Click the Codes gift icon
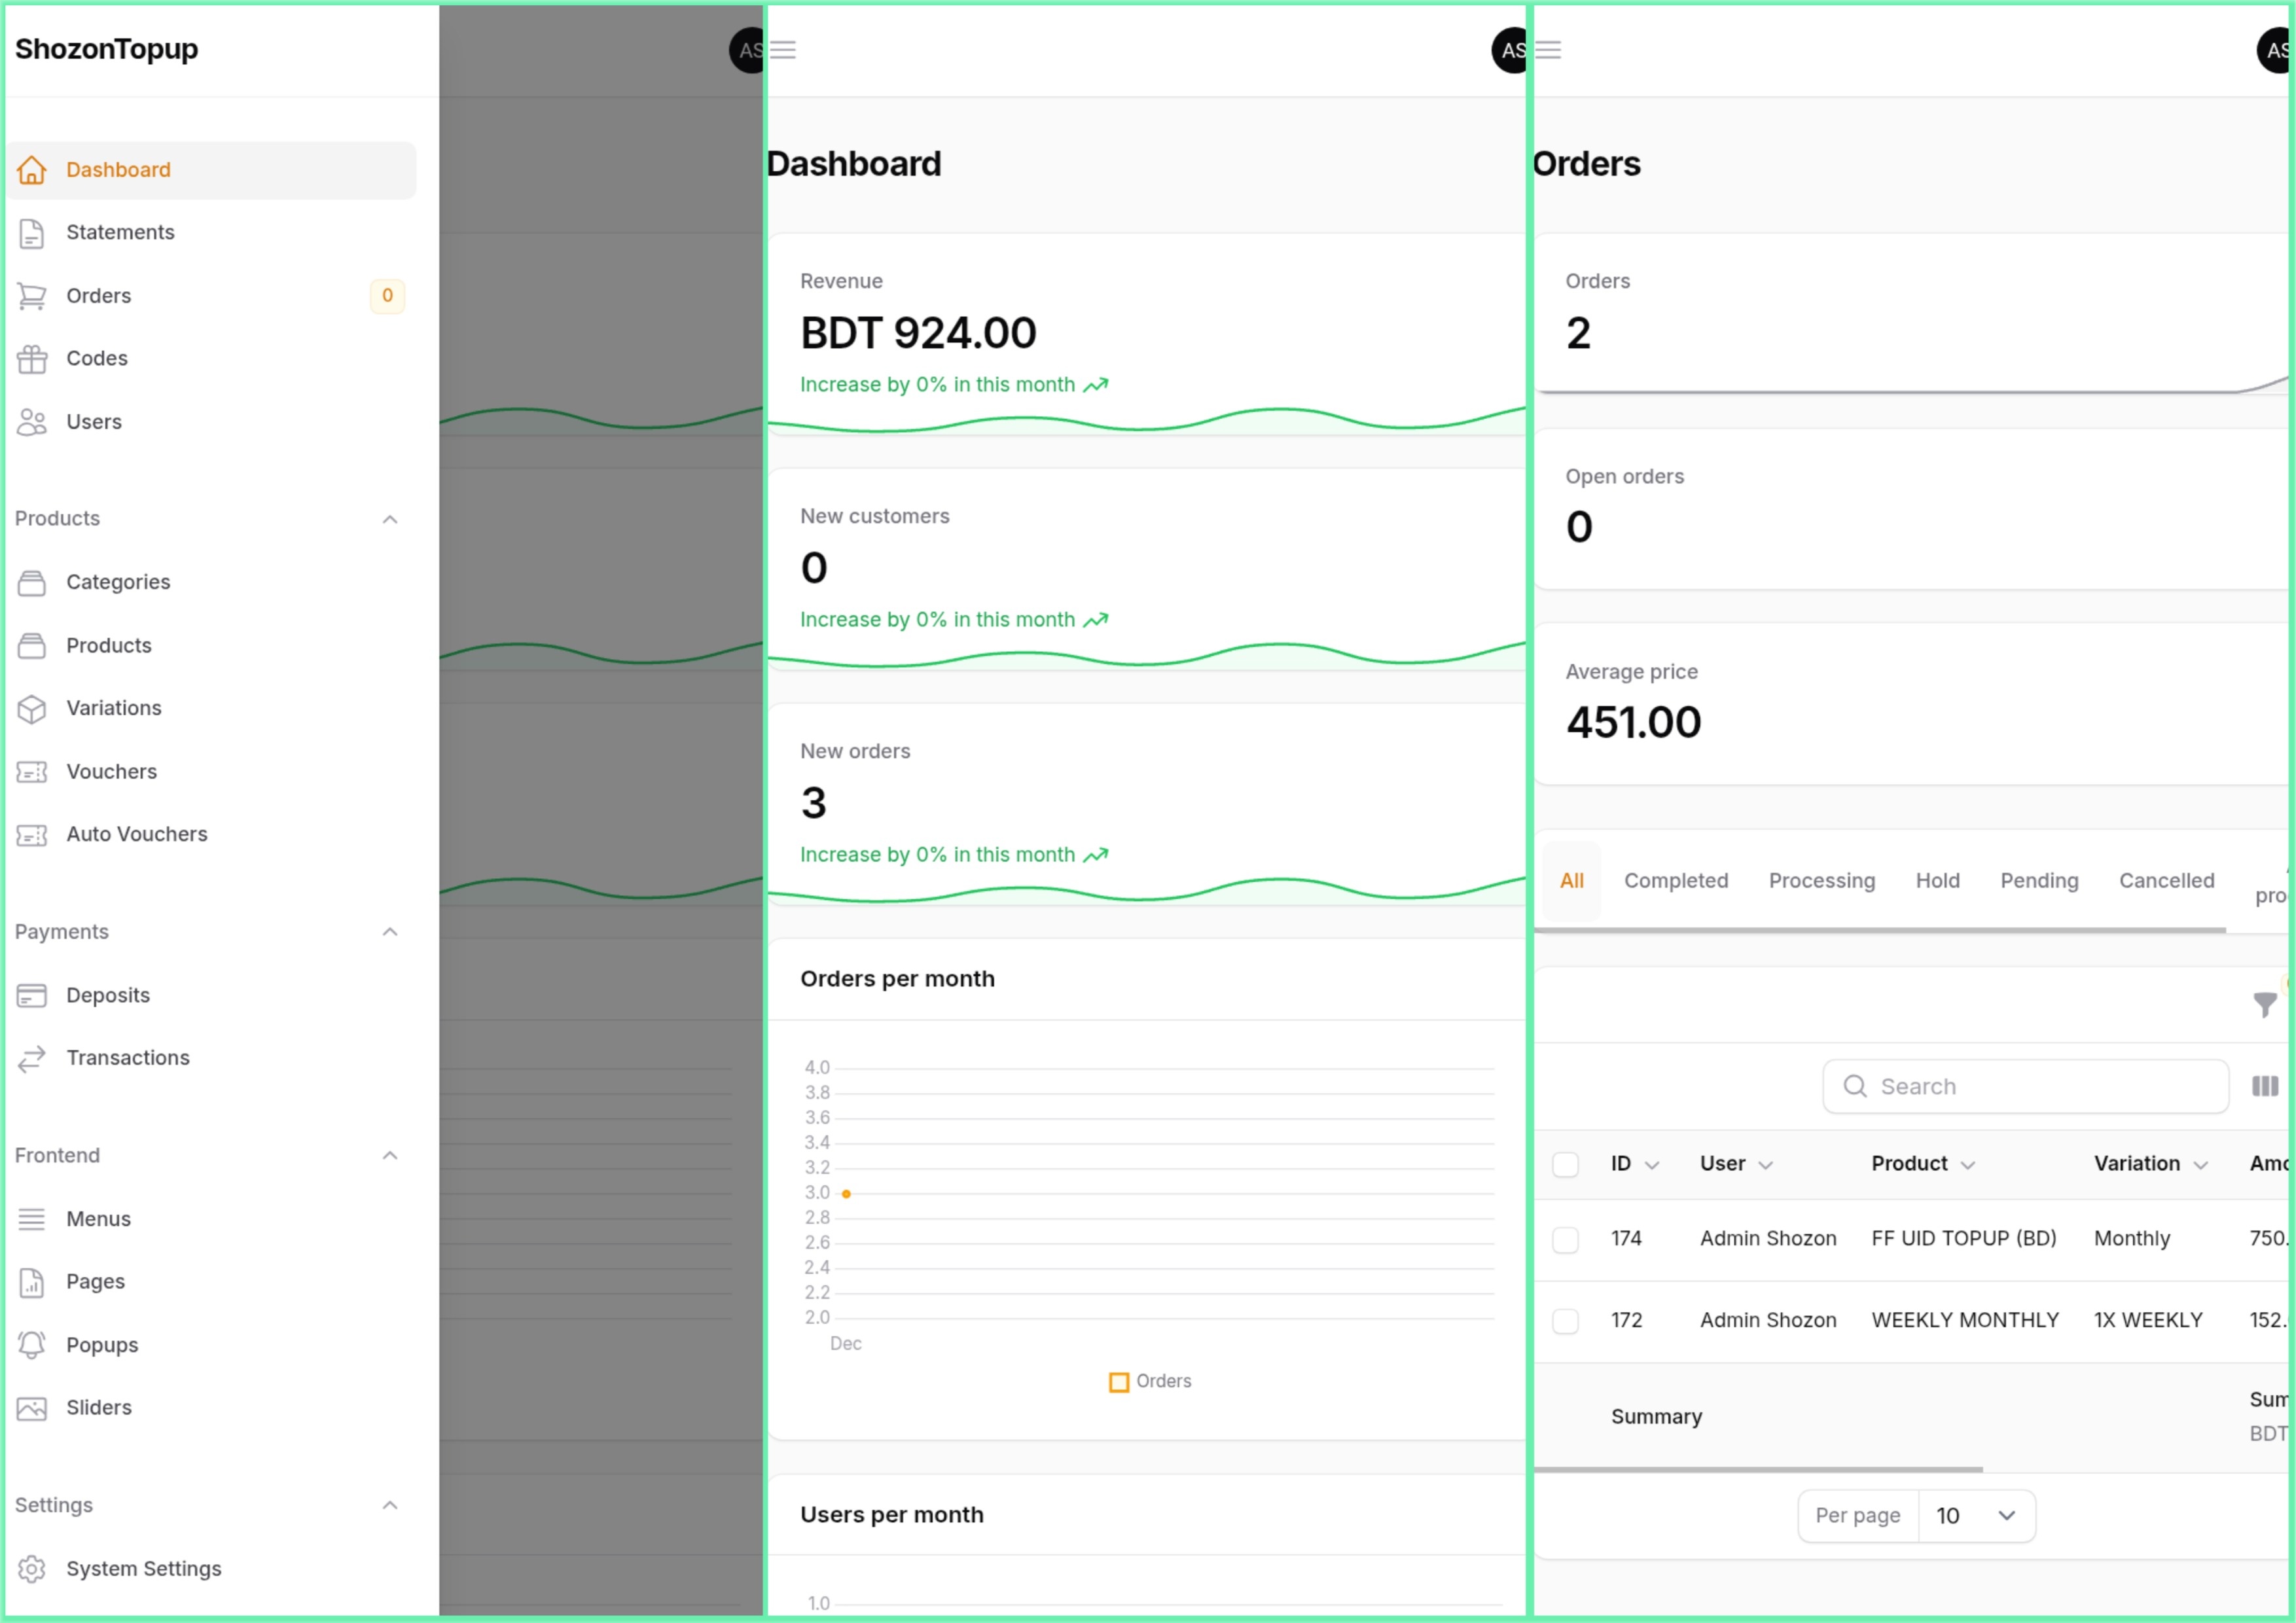Image resolution: width=2296 pixels, height=1623 pixels. 32,359
